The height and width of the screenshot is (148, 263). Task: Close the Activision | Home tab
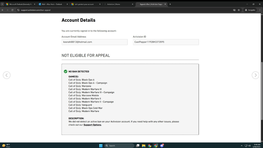(x=133, y=4)
